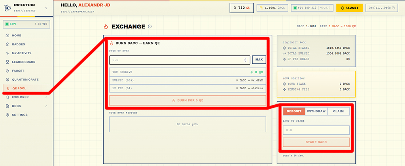Click the Leaderboard trophy icon

coord(8,62)
